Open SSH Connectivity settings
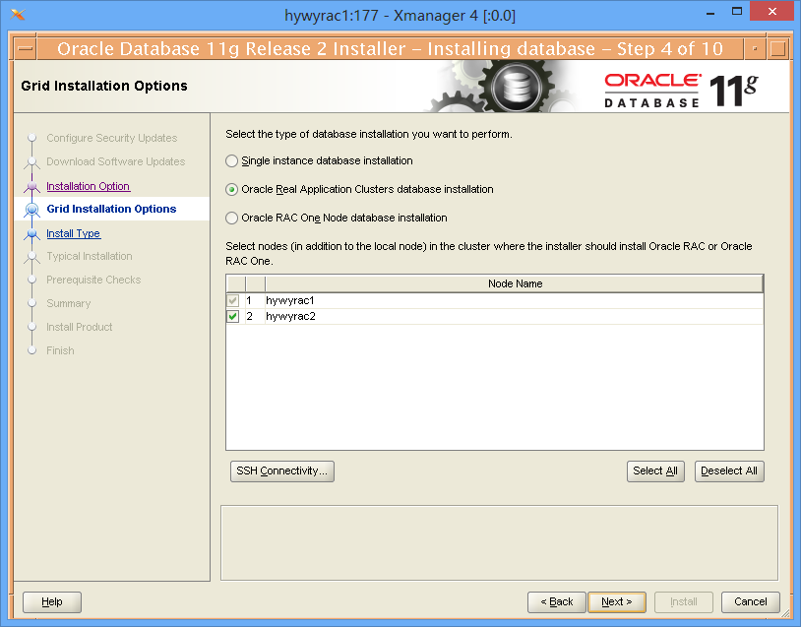Viewport: 801px width, 627px height. pyautogui.click(x=282, y=471)
